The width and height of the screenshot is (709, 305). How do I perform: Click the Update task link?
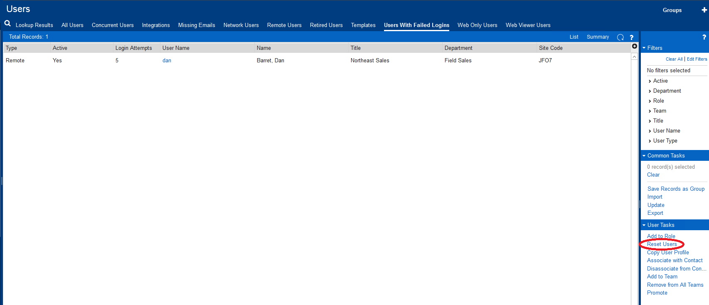click(656, 205)
